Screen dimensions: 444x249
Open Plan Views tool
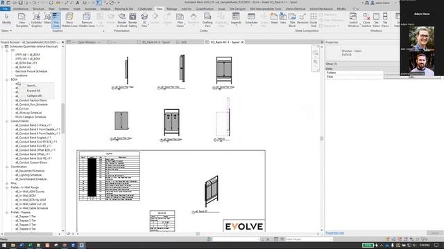180,20
